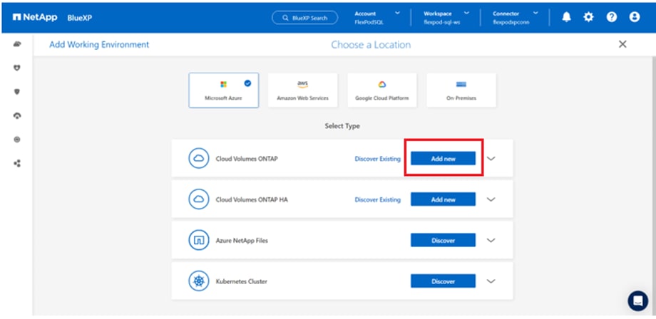Open the settings gear menu
Image resolution: width=656 pixels, height=319 pixels.
point(589,17)
